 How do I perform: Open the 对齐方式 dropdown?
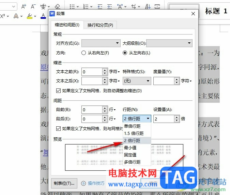101,43
